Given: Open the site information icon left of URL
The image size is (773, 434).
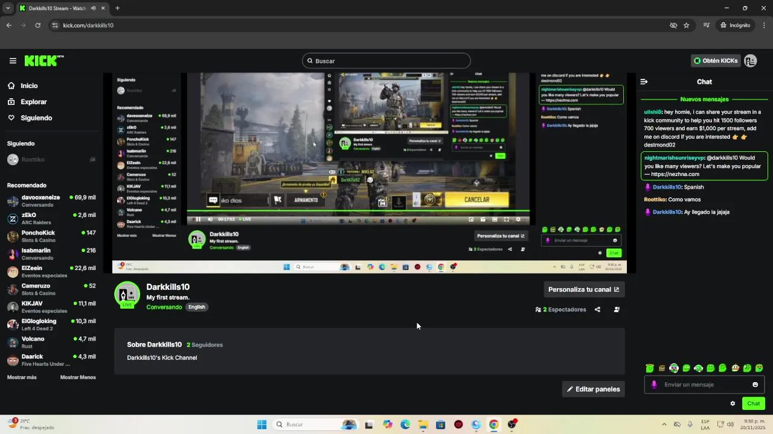Looking at the screenshot, I should click(55, 25).
